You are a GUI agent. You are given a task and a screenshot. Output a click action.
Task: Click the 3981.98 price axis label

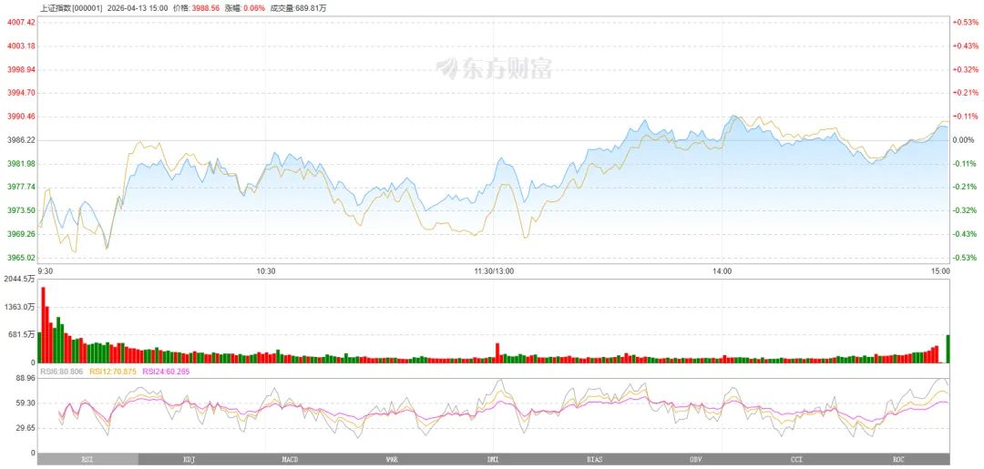(22, 163)
